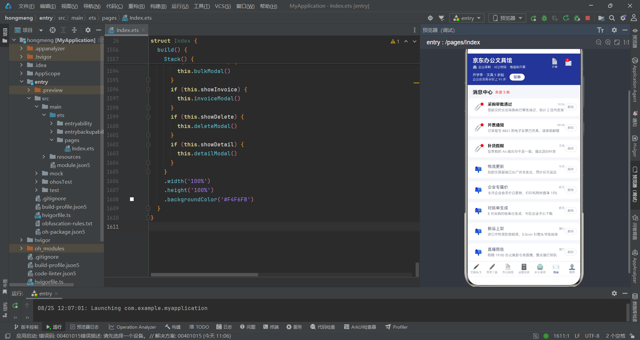Open the user account icon
Viewport: 640px width, 340px height.
pyautogui.click(x=634, y=18)
